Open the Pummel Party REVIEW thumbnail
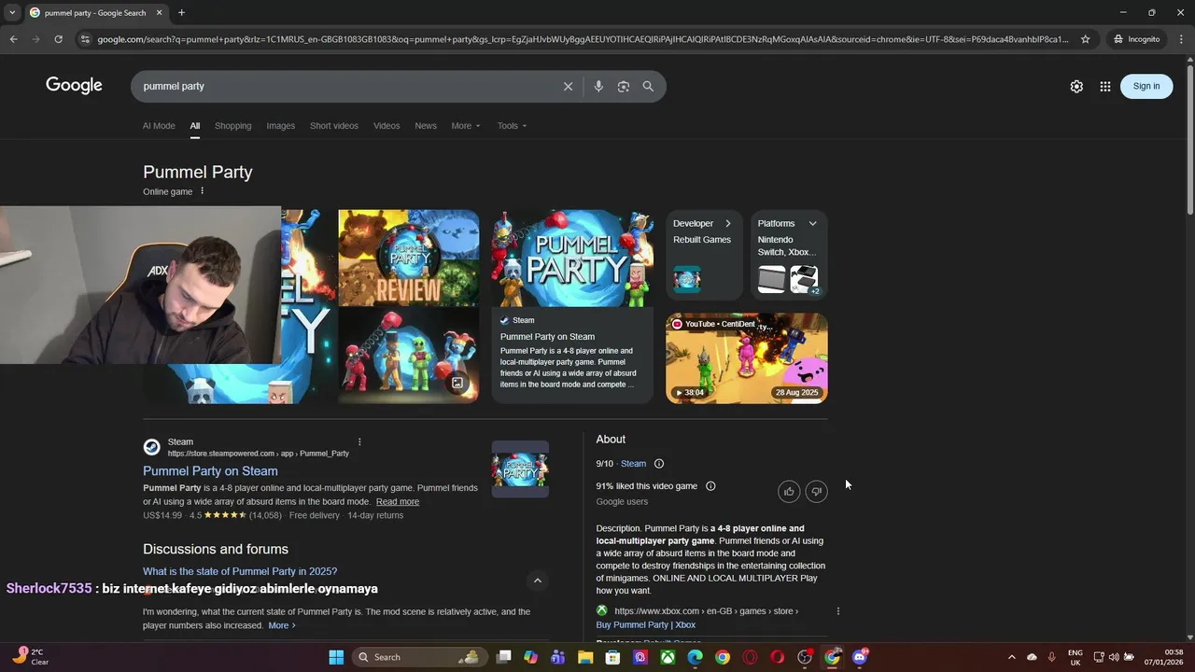 click(409, 258)
